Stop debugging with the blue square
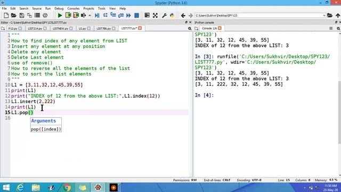The width and height of the screenshot is (341, 192). [136, 15]
